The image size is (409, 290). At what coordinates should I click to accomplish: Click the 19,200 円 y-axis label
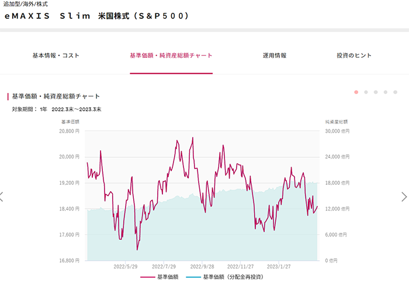(x=69, y=183)
